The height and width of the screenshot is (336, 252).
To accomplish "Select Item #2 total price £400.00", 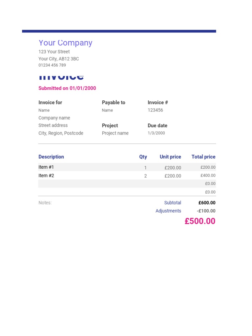I will click(208, 176).
